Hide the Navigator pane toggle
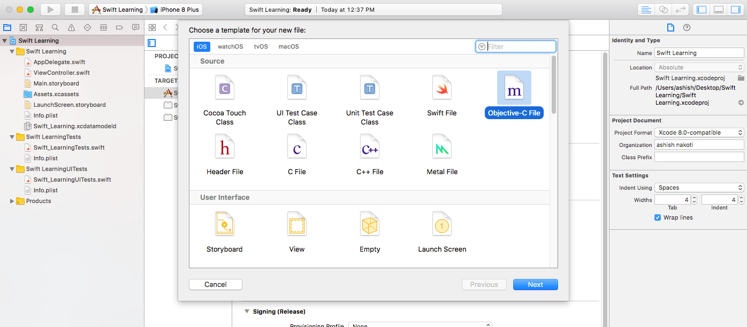The height and width of the screenshot is (327, 747). click(702, 10)
